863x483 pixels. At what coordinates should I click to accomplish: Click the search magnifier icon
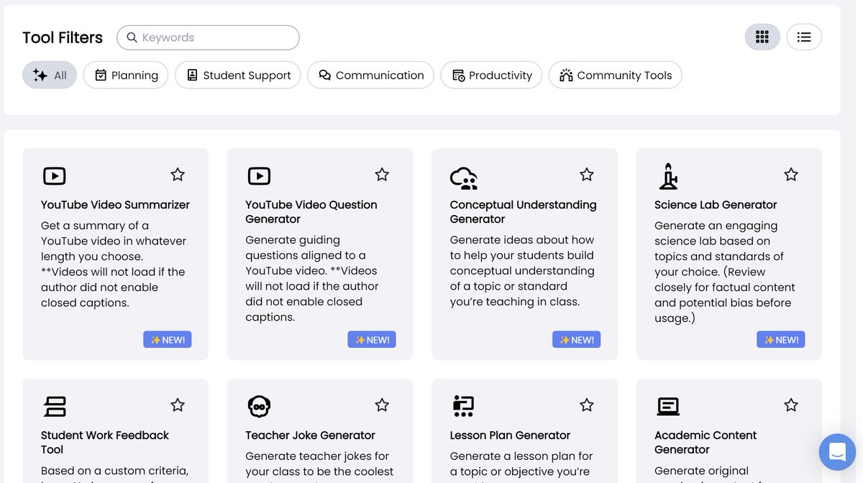coord(132,37)
